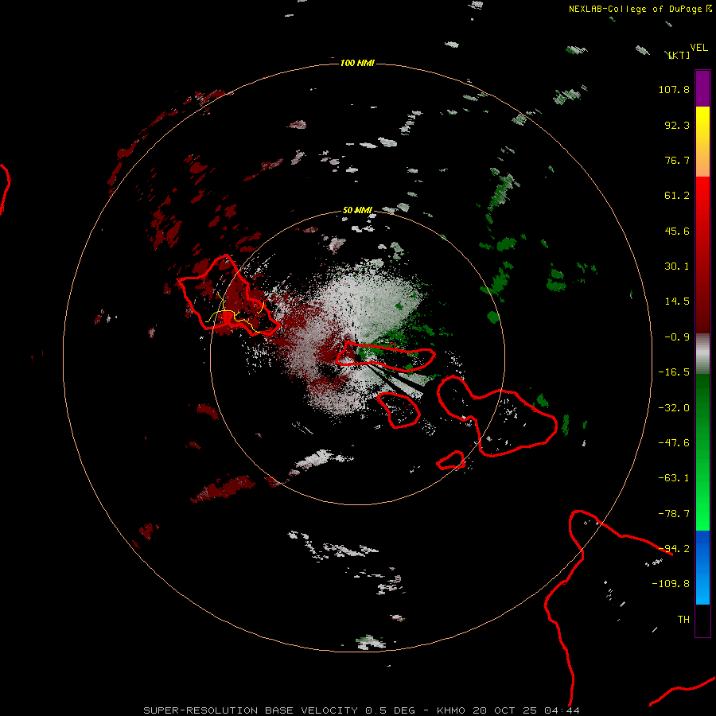Click the -47.6 velocity scale value
This screenshot has height=716, width=716.
point(674,443)
